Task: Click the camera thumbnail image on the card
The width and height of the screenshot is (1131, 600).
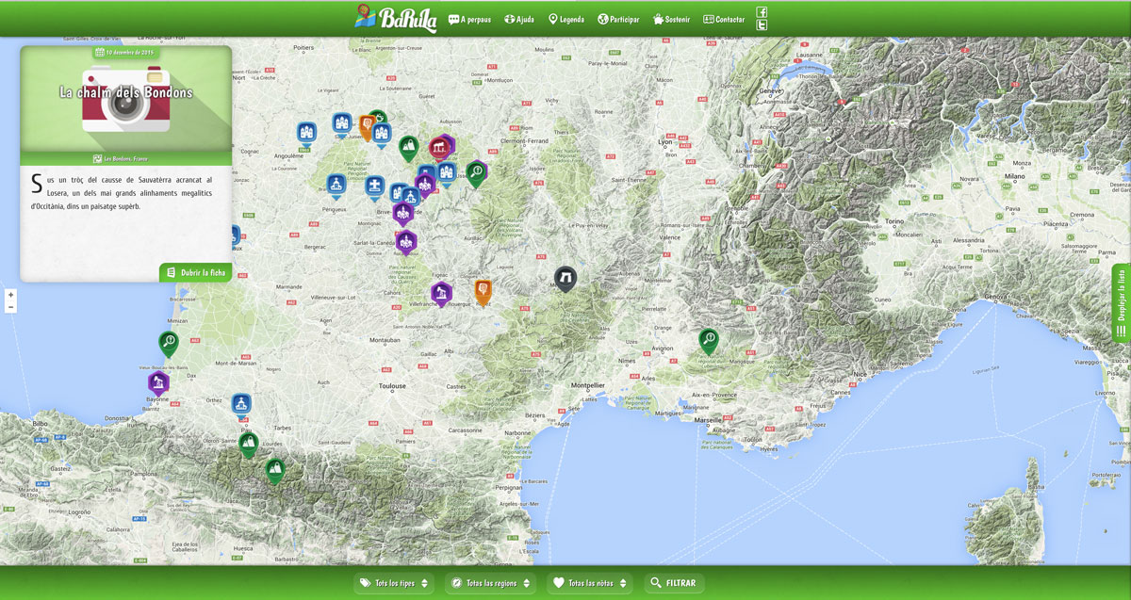Action: (126, 99)
